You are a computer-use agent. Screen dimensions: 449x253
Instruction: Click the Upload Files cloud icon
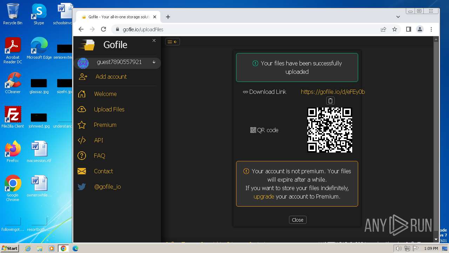(81, 109)
